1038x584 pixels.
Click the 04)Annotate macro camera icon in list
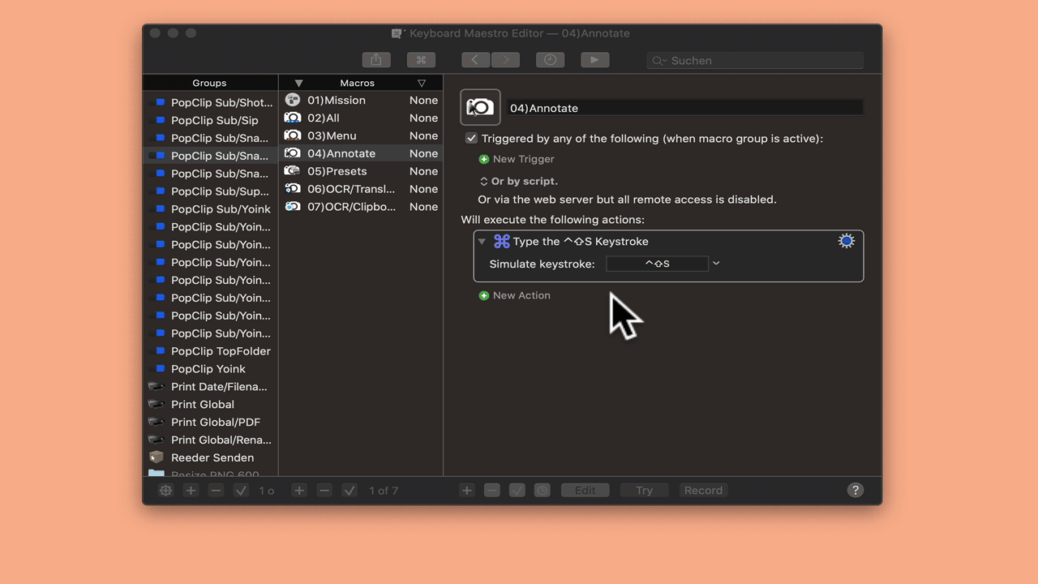tap(293, 153)
